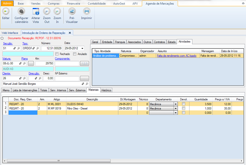Toggle the Fechado checkbox
This screenshot has height=165, width=246.
tap(57, 54)
